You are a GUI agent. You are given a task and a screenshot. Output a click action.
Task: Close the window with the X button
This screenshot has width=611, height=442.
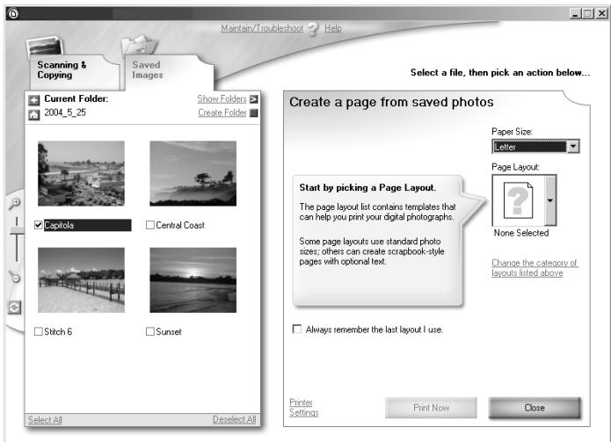coord(601,14)
